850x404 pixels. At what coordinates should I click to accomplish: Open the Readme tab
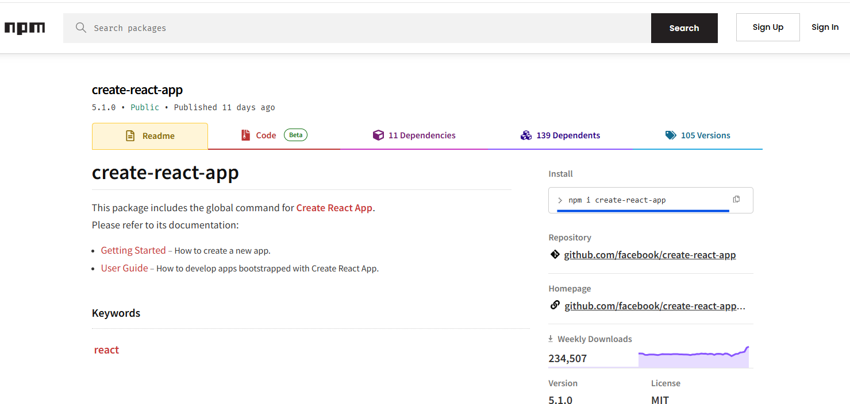click(x=150, y=136)
